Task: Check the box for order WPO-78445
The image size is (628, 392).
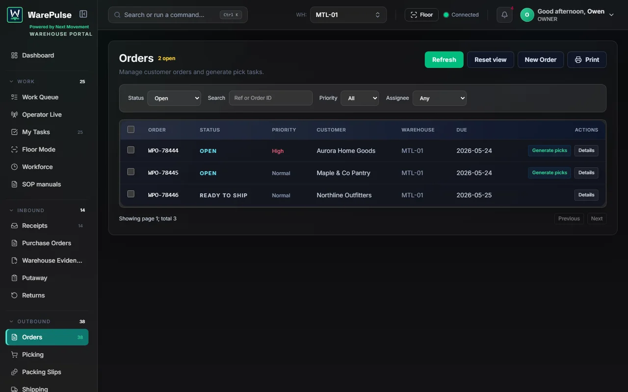Action: click(131, 171)
